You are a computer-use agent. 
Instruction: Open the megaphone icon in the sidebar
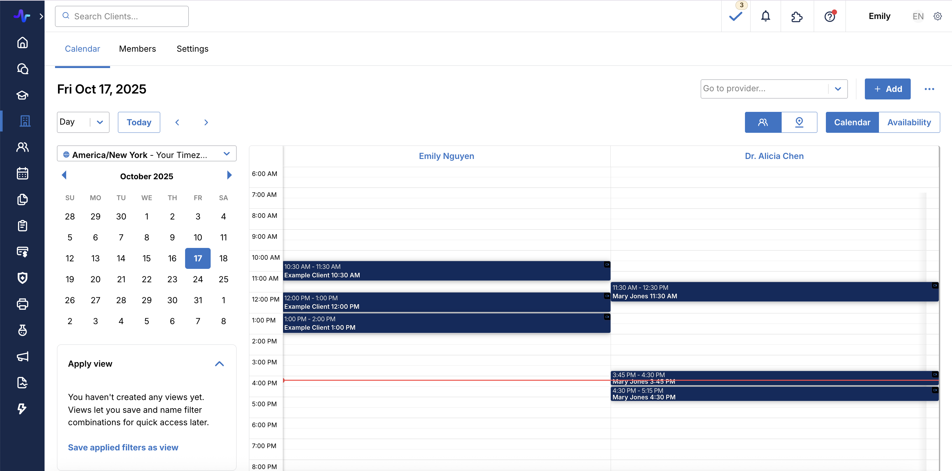pos(23,356)
